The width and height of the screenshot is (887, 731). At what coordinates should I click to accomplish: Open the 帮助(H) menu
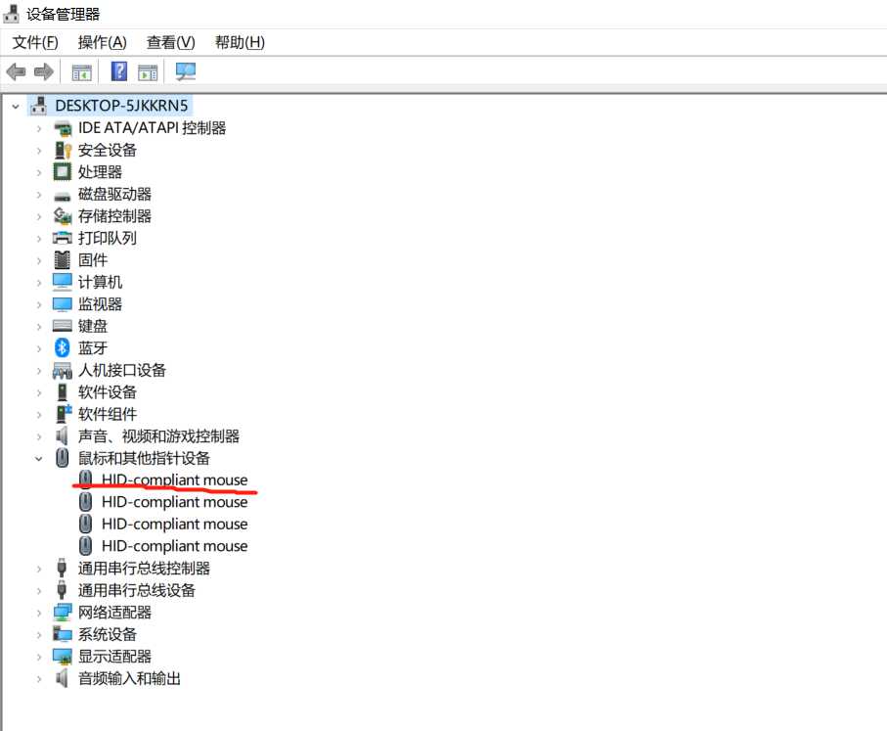pyautogui.click(x=240, y=42)
